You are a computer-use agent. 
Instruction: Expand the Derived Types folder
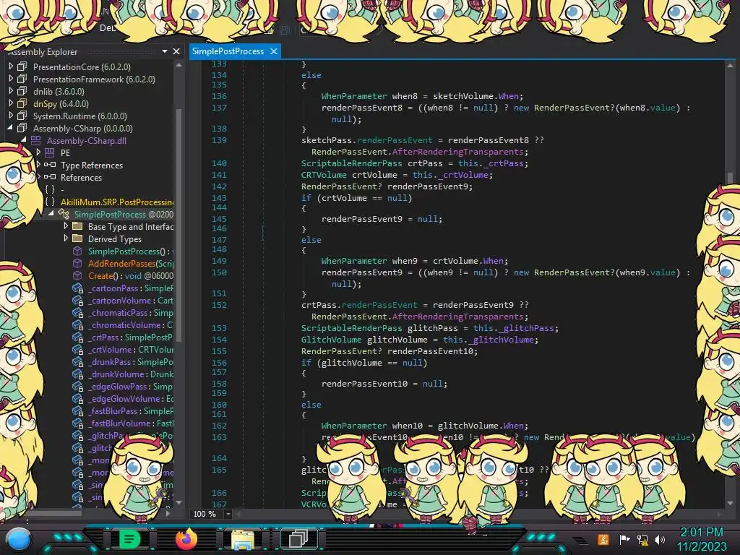pyautogui.click(x=66, y=238)
